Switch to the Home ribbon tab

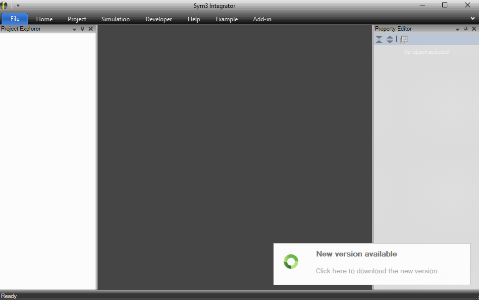tap(44, 19)
